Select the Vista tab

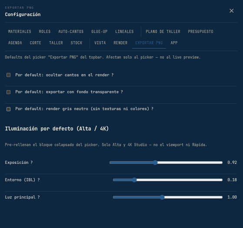(x=100, y=43)
